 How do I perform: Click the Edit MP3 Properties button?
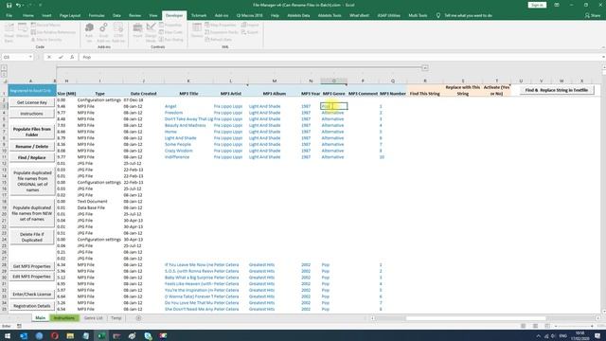[x=31, y=277]
